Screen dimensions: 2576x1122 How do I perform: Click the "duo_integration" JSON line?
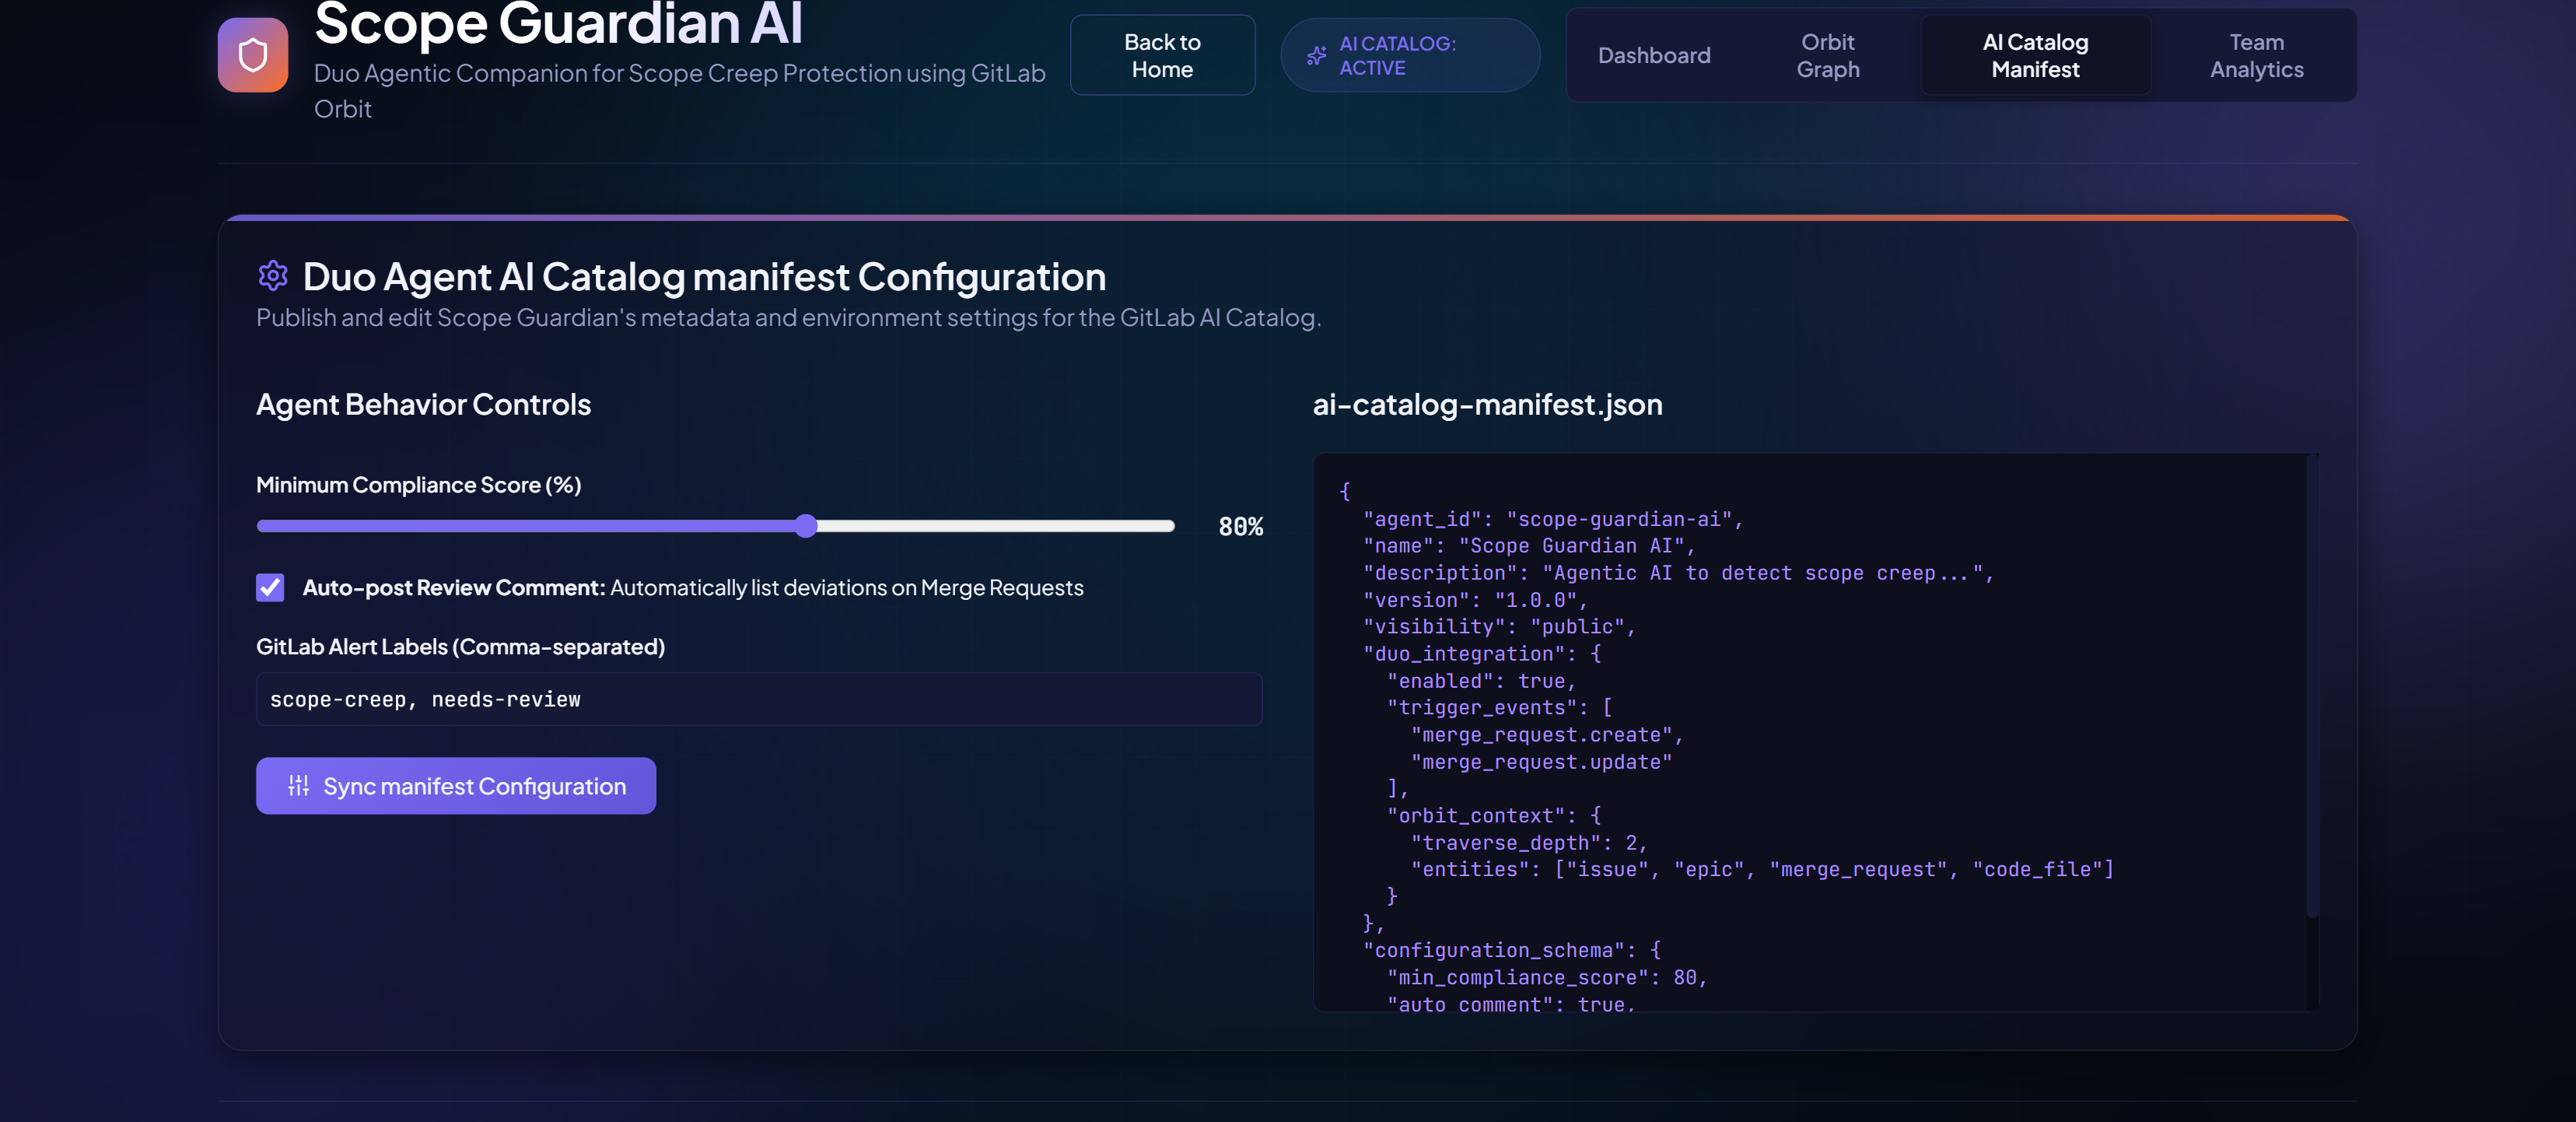[x=1481, y=653]
